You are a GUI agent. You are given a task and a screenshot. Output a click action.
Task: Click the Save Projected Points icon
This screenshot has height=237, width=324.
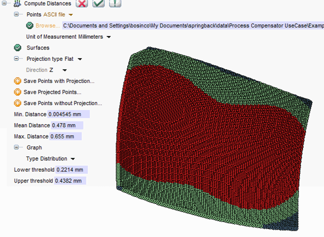[x=17, y=92]
